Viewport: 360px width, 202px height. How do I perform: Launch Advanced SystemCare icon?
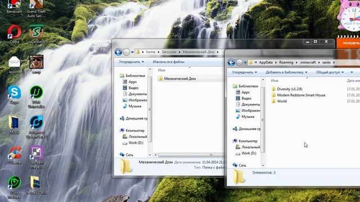tap(37, 127)
